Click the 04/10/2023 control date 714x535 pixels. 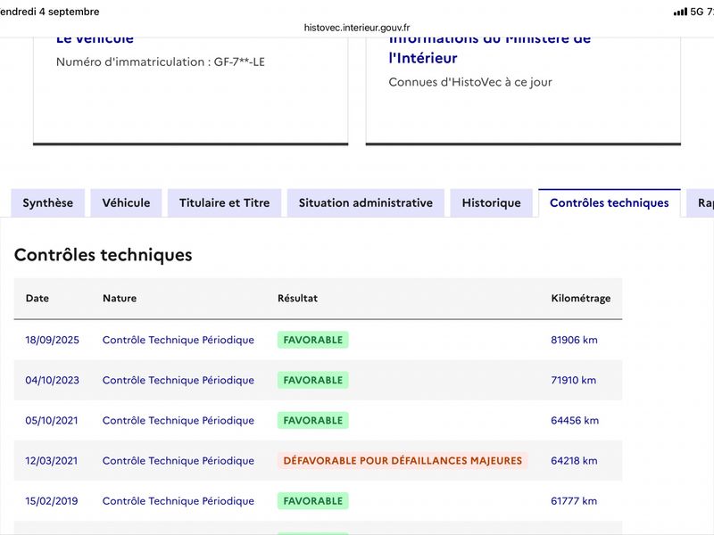tap(53, 380)
